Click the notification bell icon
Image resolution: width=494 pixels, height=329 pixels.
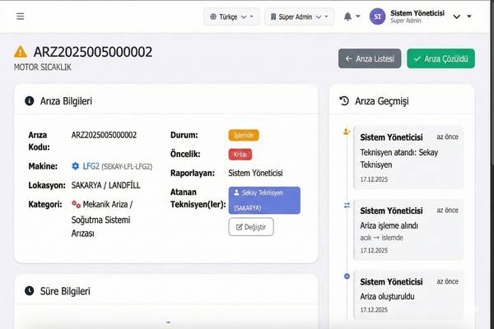347,16
